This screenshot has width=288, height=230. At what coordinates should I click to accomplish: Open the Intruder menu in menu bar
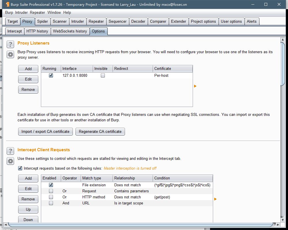pos(21,12)
